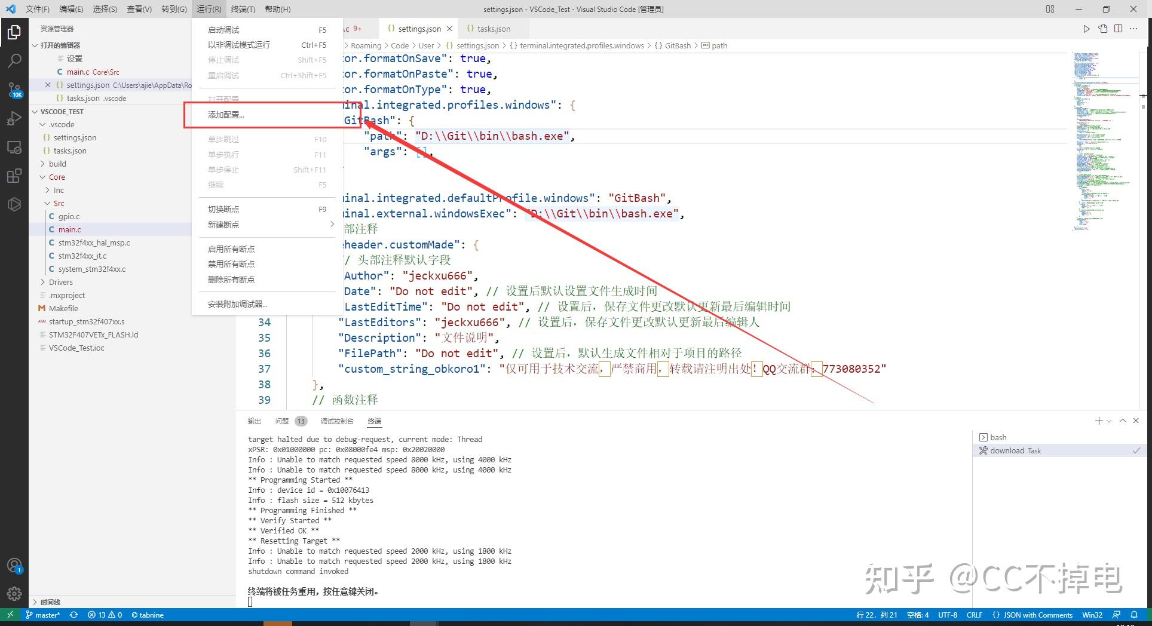Open stm32f4xx_it.c in file tree
Screen dimensions: 1152x626
(82, 256)
